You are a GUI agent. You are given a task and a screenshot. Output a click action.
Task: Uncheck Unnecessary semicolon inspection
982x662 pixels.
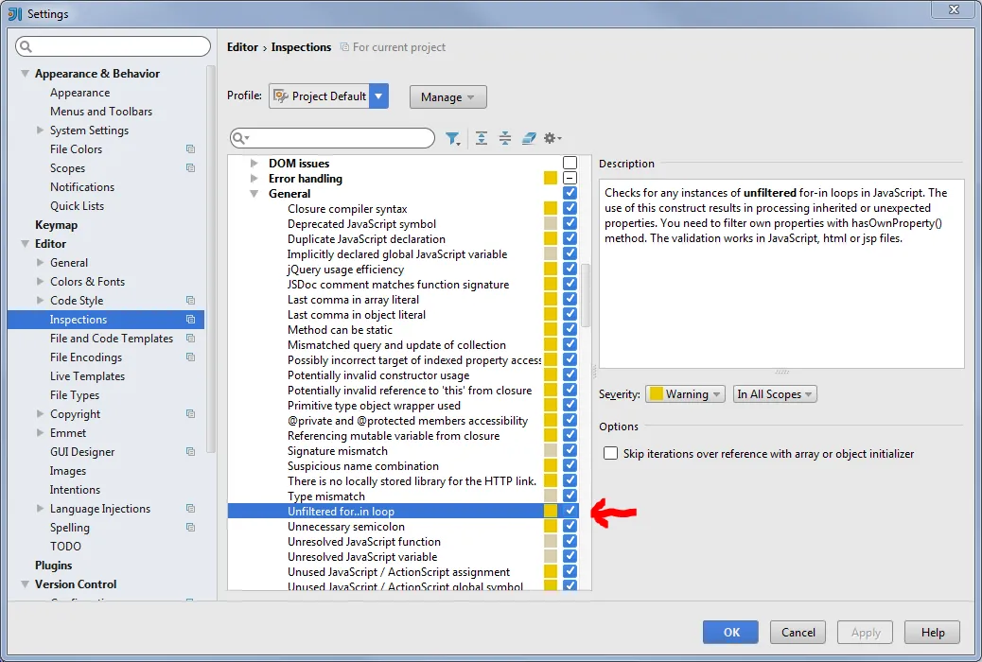570,526
